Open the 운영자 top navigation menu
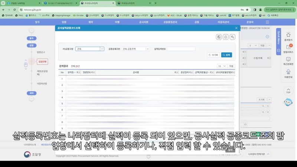This screenshot has width=297, height=167. 250,22
